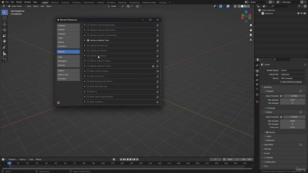
Task: Open the Texture properties tab icon
Action: click(257, 102)
